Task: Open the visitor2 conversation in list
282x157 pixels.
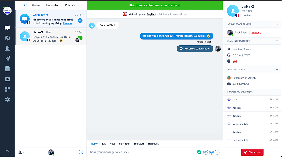Action: pos(51,36)
